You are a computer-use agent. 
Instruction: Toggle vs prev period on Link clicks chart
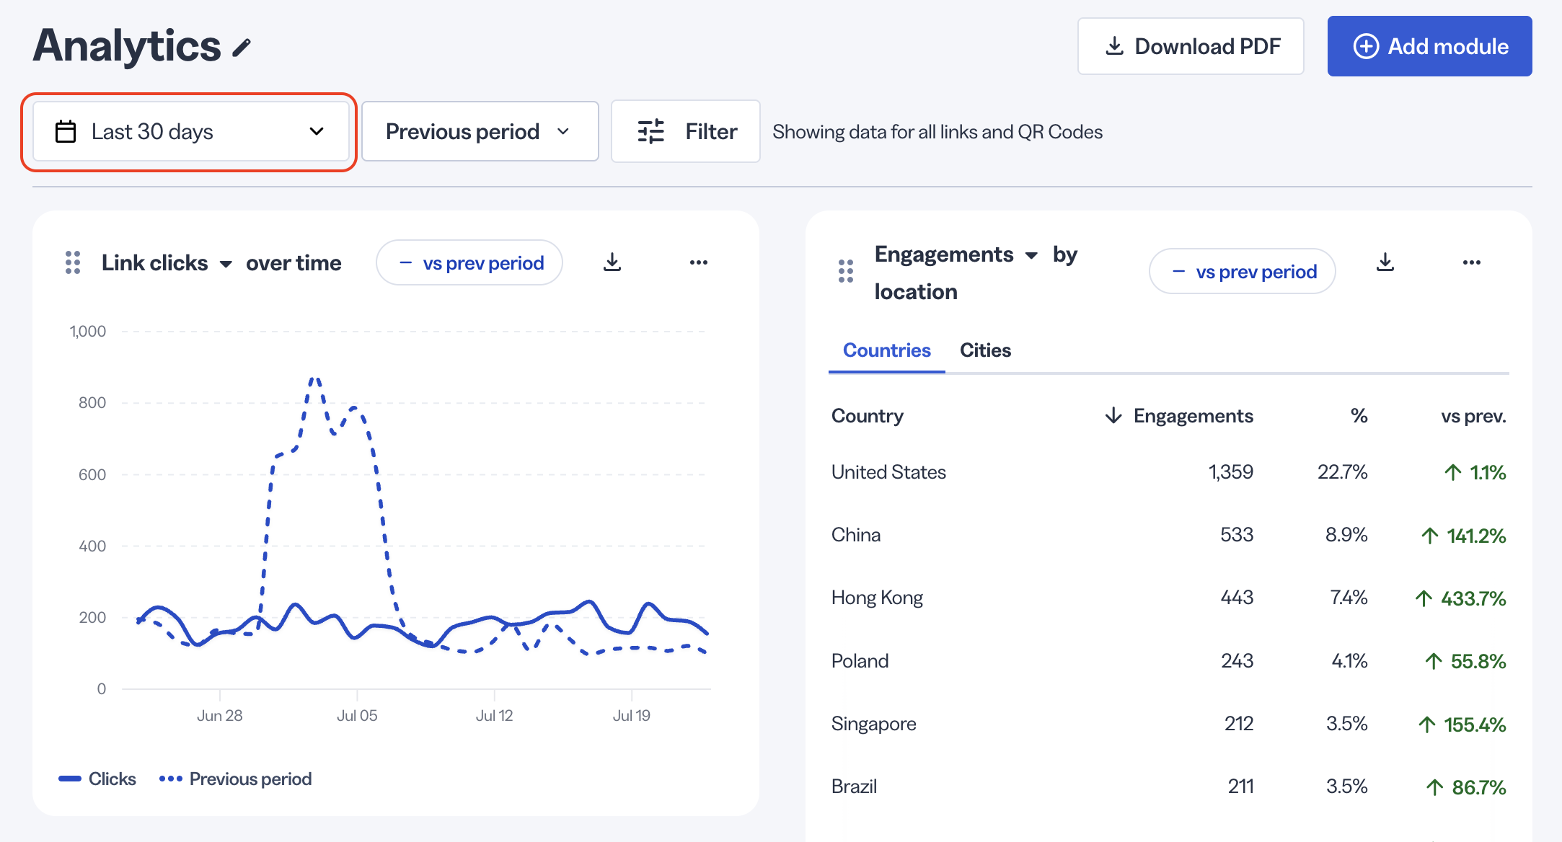pyautogui.click(x=469, y=262)
